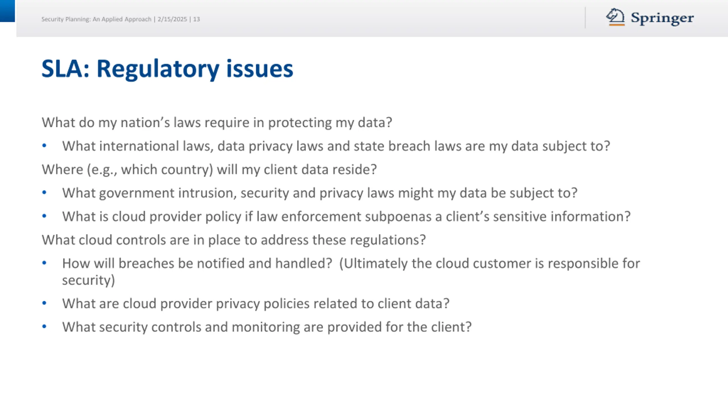Image resolution: width=728 pixels, height=409 pixels.
Task: Click the bullet dot before 'What is cloud provider policy'
Action: (x=44, y=216)
